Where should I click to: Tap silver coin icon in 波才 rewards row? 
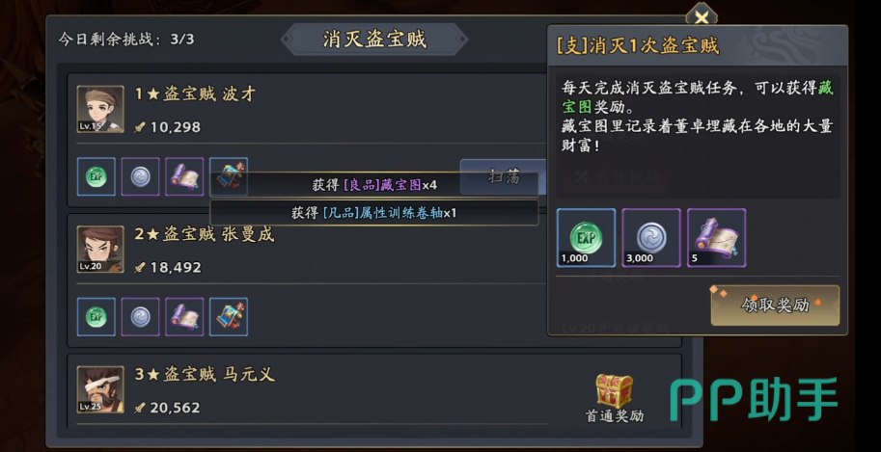[141, 177]
